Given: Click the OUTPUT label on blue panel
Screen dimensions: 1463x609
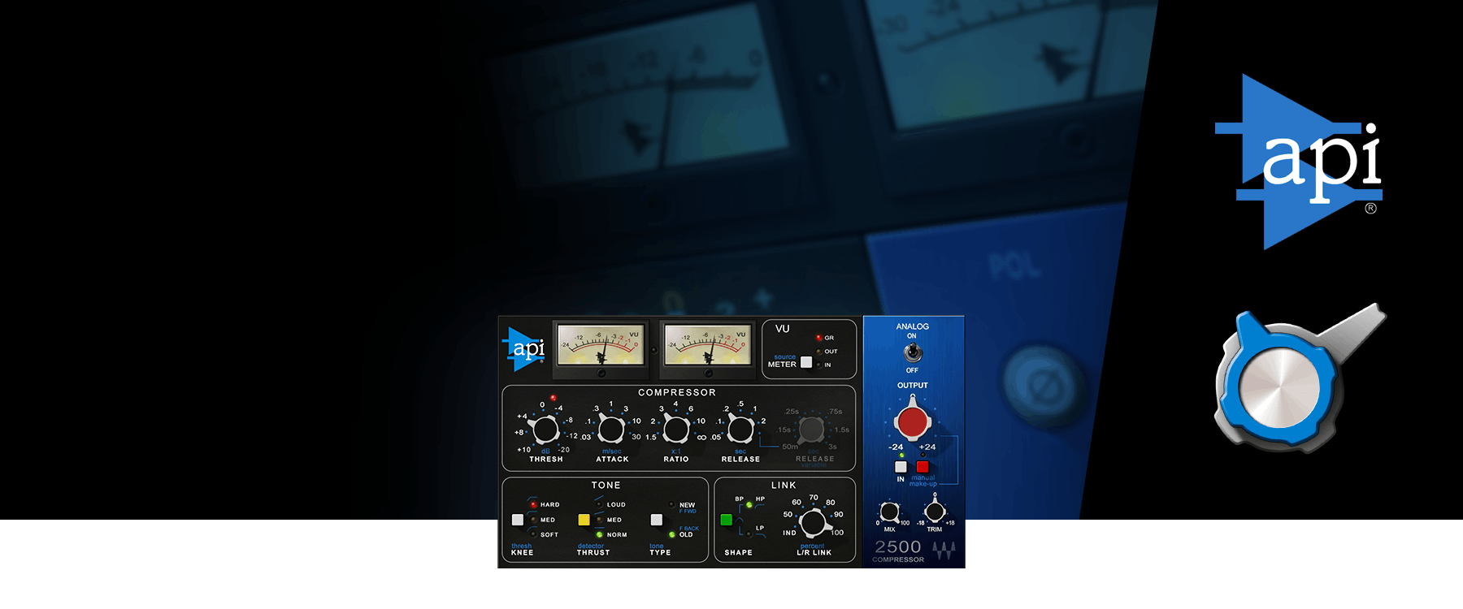Looking at the screenshot, I should click(x=912, y=386).
